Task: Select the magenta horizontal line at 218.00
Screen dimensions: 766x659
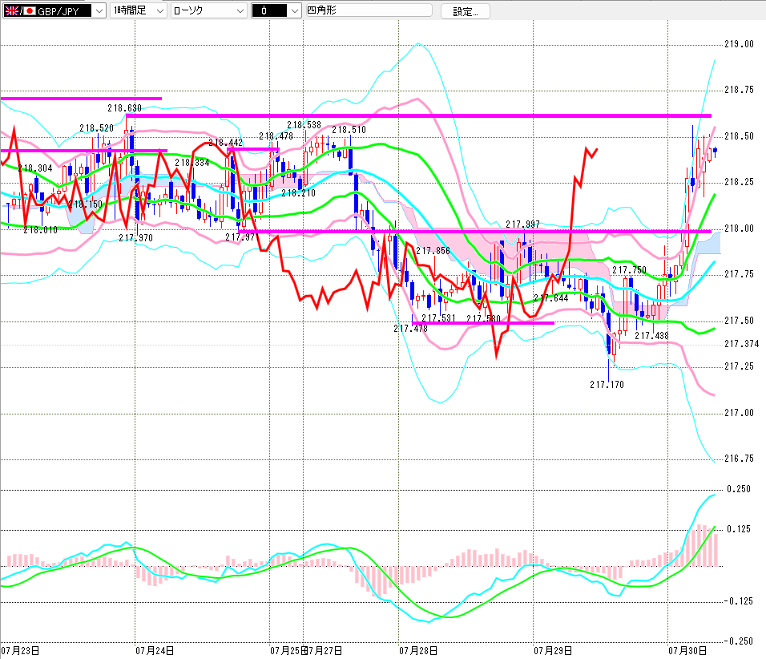Action: 475,231
